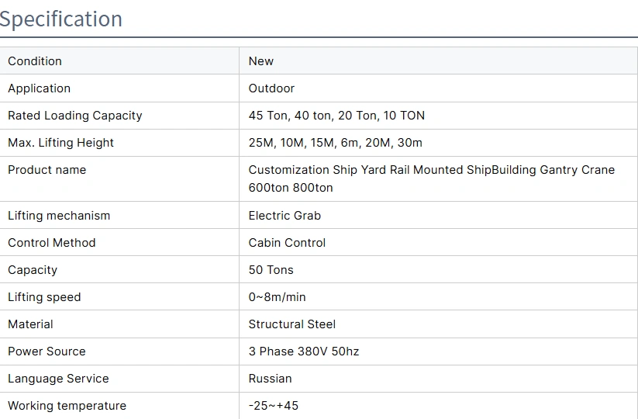Click the Condition label cell
The image size is (638, 419).
coord(35,61)
